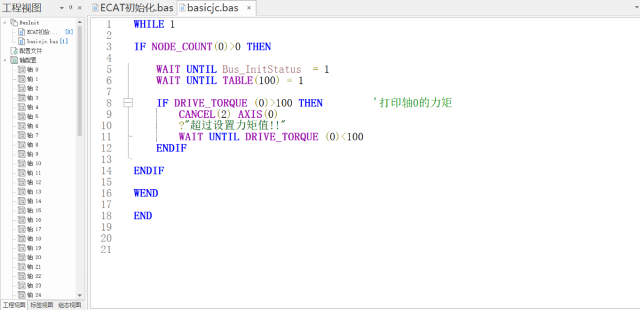Switch to ECAT初始化.bas editor tab

pos(133,8)
